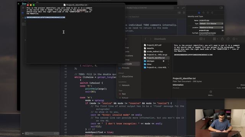Click the cerr Error: invalid mode line
The image size is (245, 137).
click(x=116, y=115)
